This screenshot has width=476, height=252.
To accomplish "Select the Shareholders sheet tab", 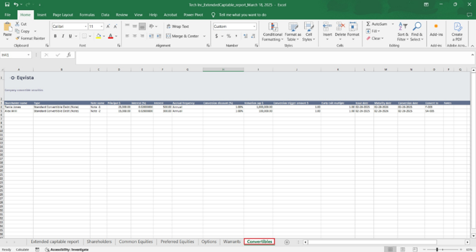I will coord(99,242).
